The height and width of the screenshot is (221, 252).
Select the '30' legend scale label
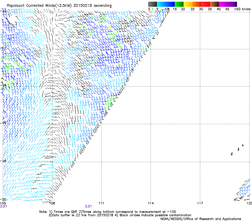point(201,9)
